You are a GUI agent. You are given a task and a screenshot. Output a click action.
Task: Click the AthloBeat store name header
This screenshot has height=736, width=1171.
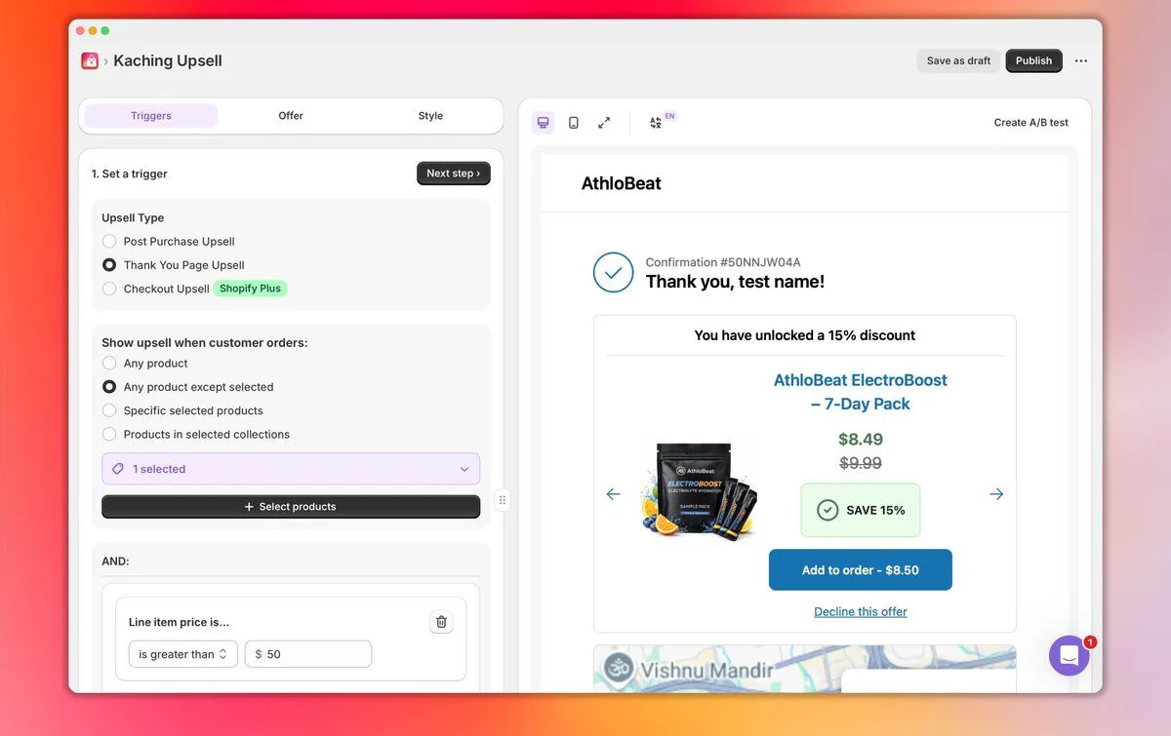(x=622, y=183)
